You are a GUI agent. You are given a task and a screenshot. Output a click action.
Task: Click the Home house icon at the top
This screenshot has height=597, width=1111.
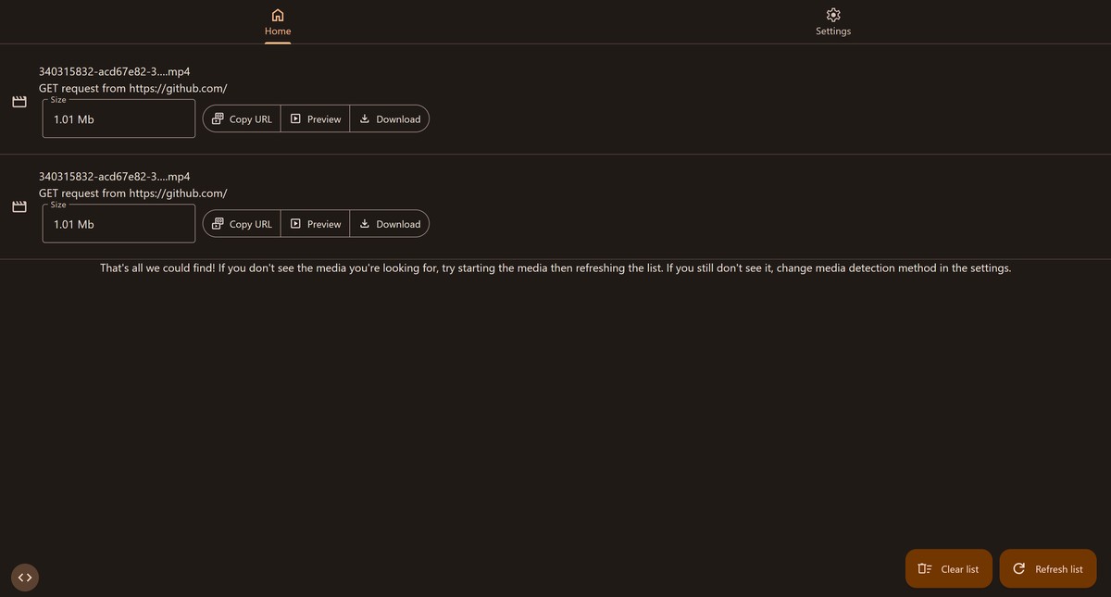point(277,15)
